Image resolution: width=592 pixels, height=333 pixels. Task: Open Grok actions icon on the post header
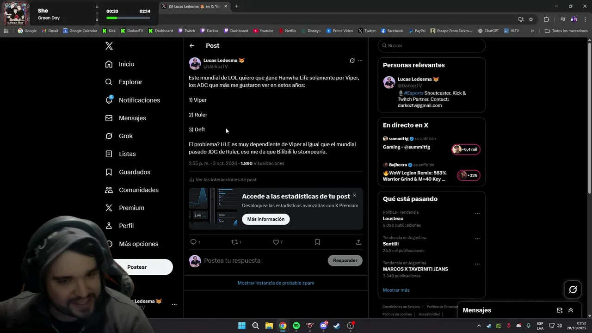(x=352, y=61)
